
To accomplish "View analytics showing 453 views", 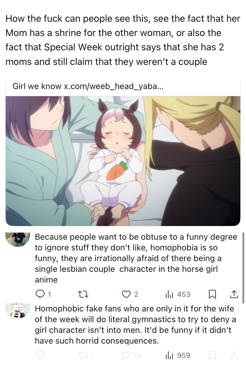I will click(178, 294).
